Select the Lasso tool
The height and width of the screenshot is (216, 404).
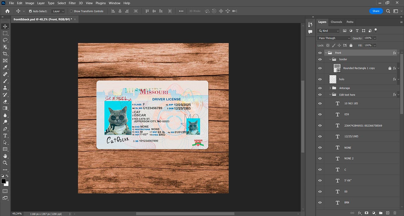[5, 40]
